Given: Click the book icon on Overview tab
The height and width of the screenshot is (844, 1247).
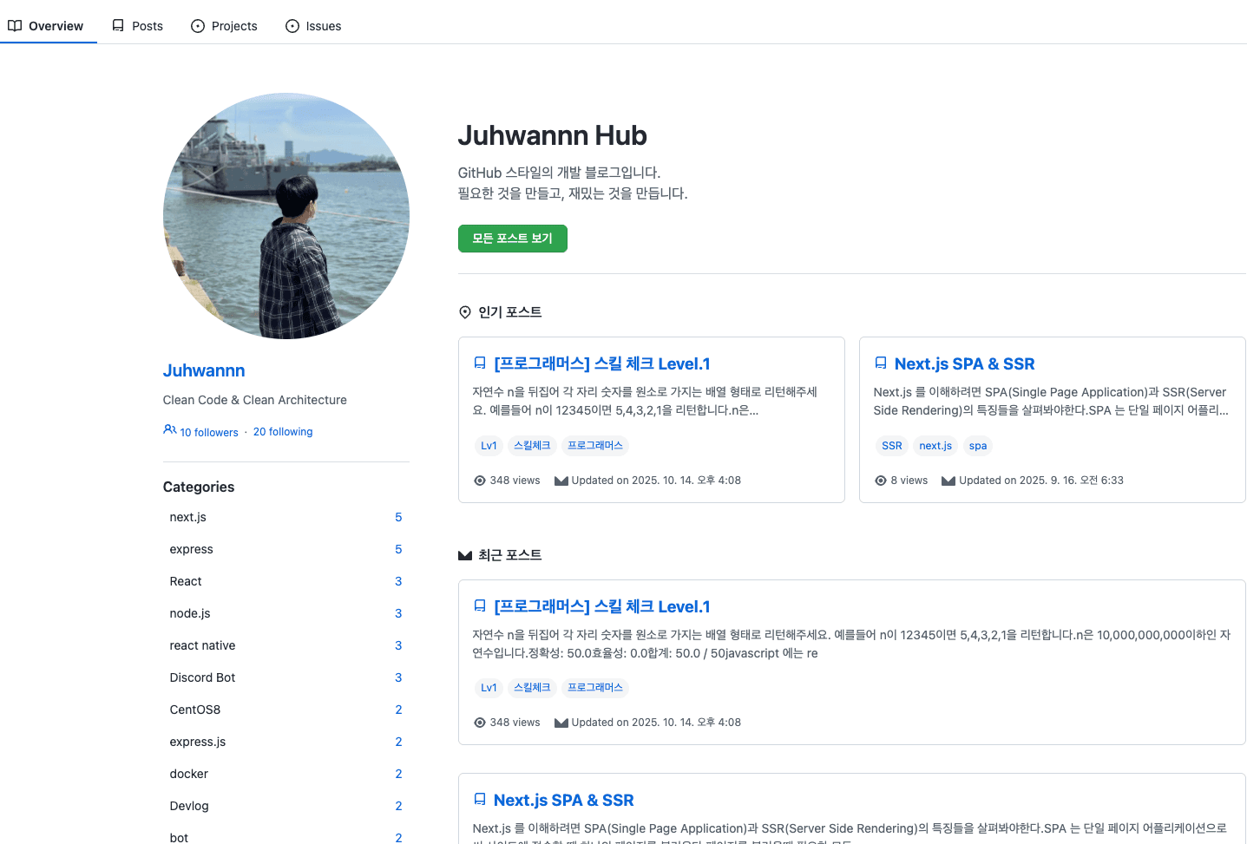Looking at the screenshot, I should click(x=15, y=26).
